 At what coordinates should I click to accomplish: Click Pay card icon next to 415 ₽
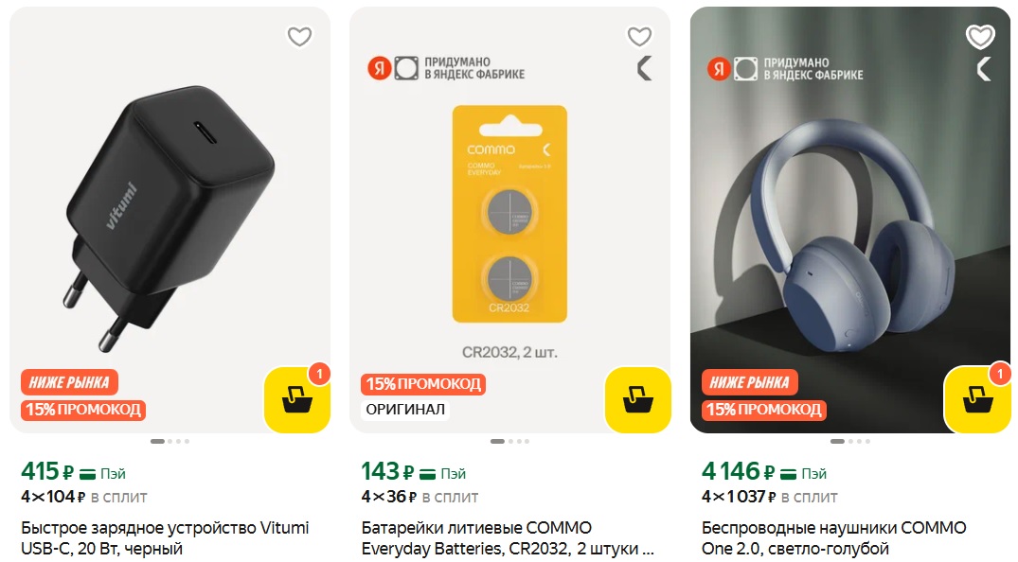coord(88,473)
